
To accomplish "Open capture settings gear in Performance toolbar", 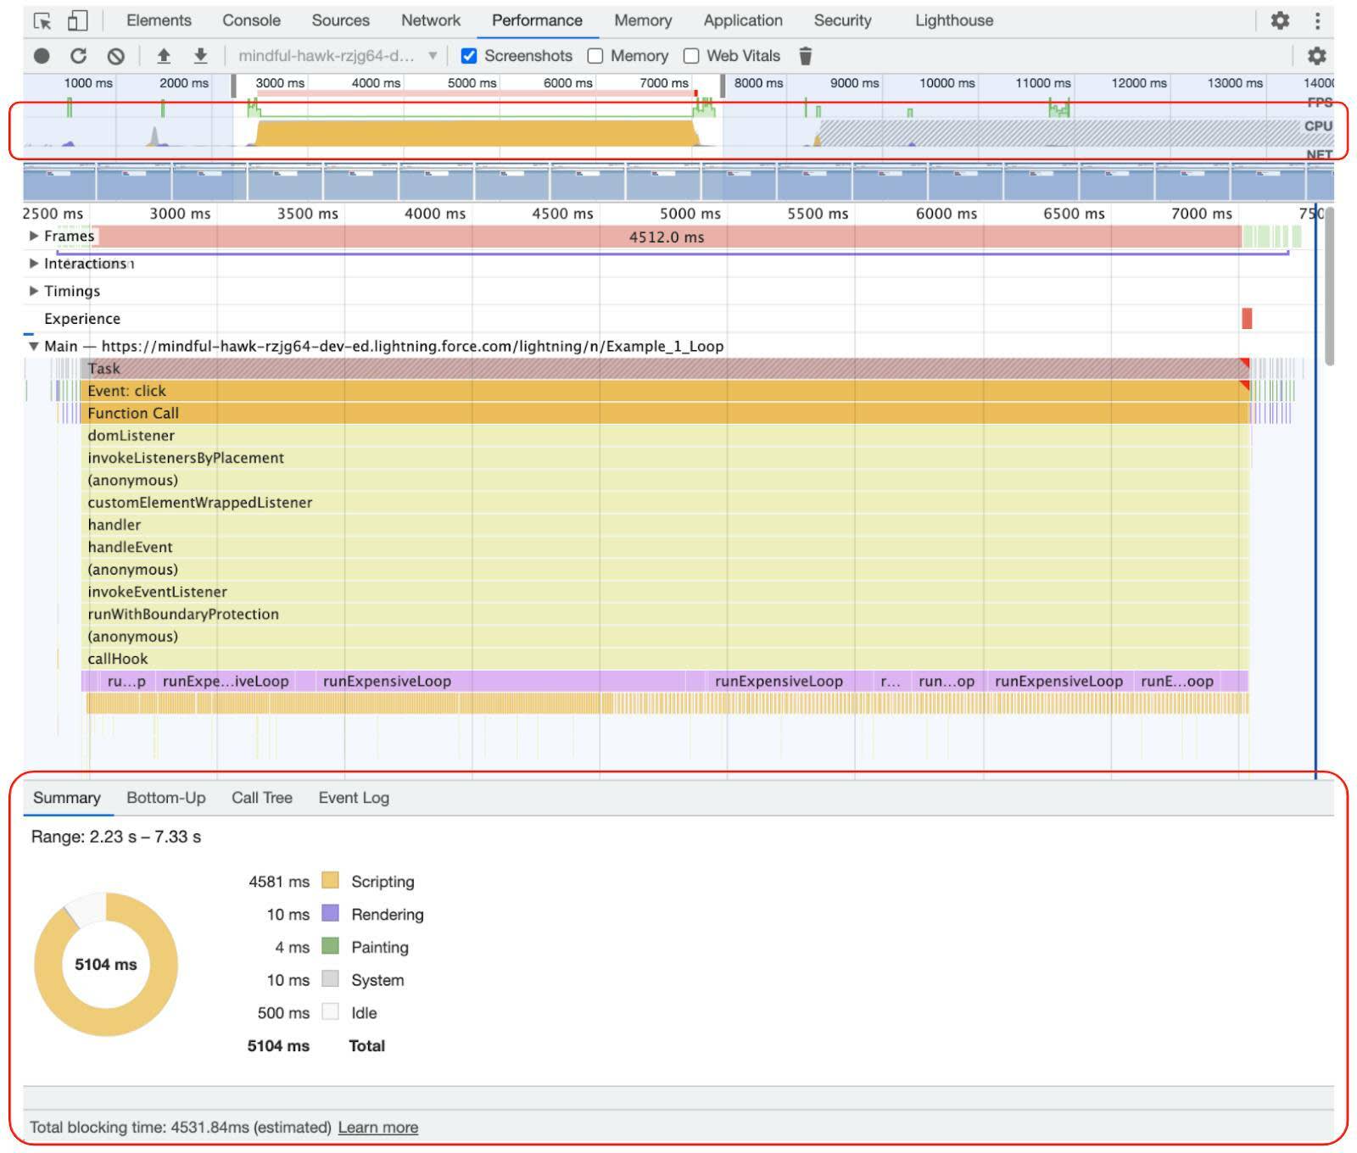I will pyautogui.click(x=1316, y=56).
